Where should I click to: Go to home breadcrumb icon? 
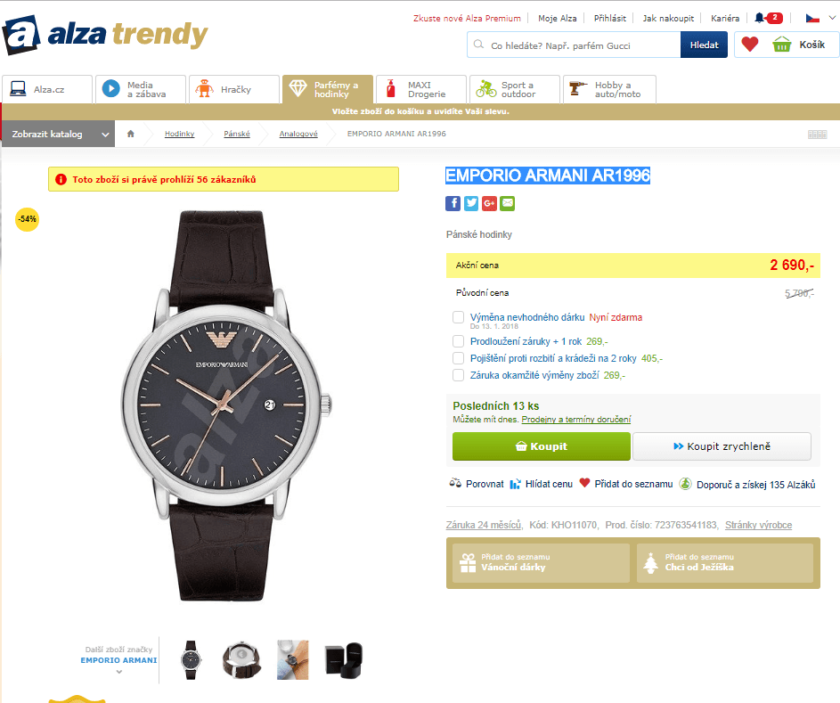point(131,134)
